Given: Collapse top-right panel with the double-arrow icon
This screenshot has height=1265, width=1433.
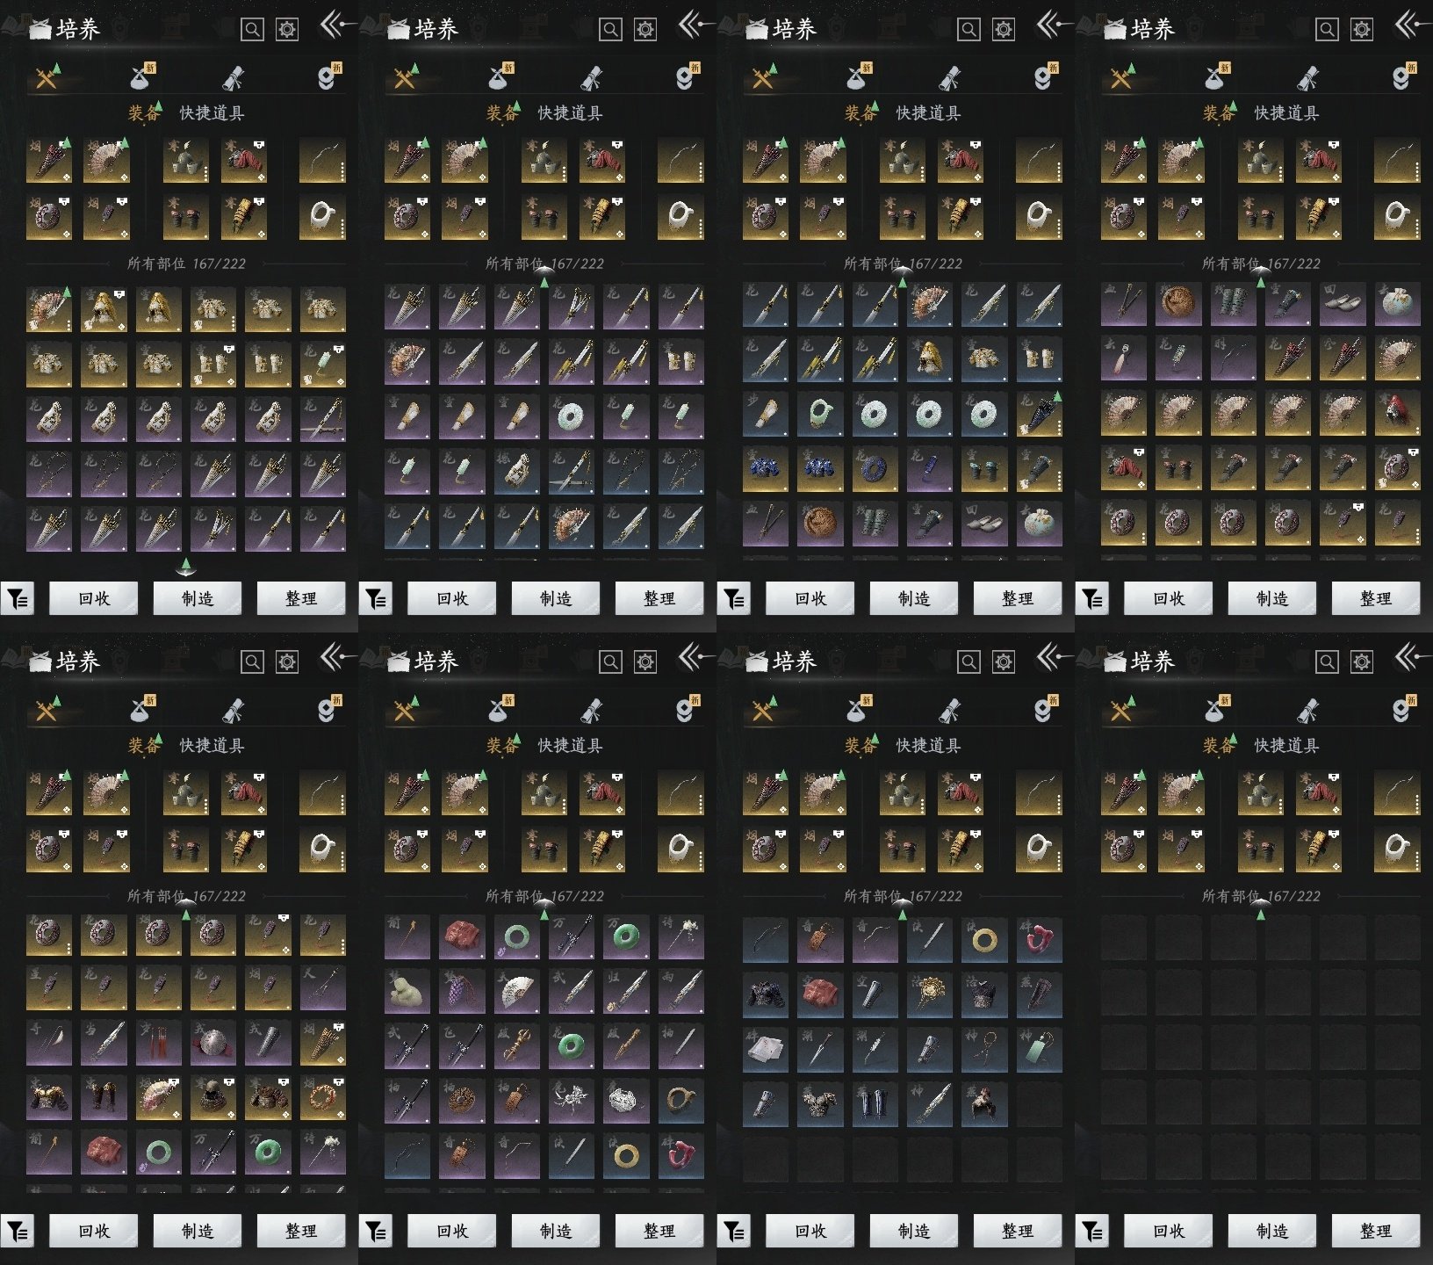Looking at the screenshot, I should click(1408, 25).
